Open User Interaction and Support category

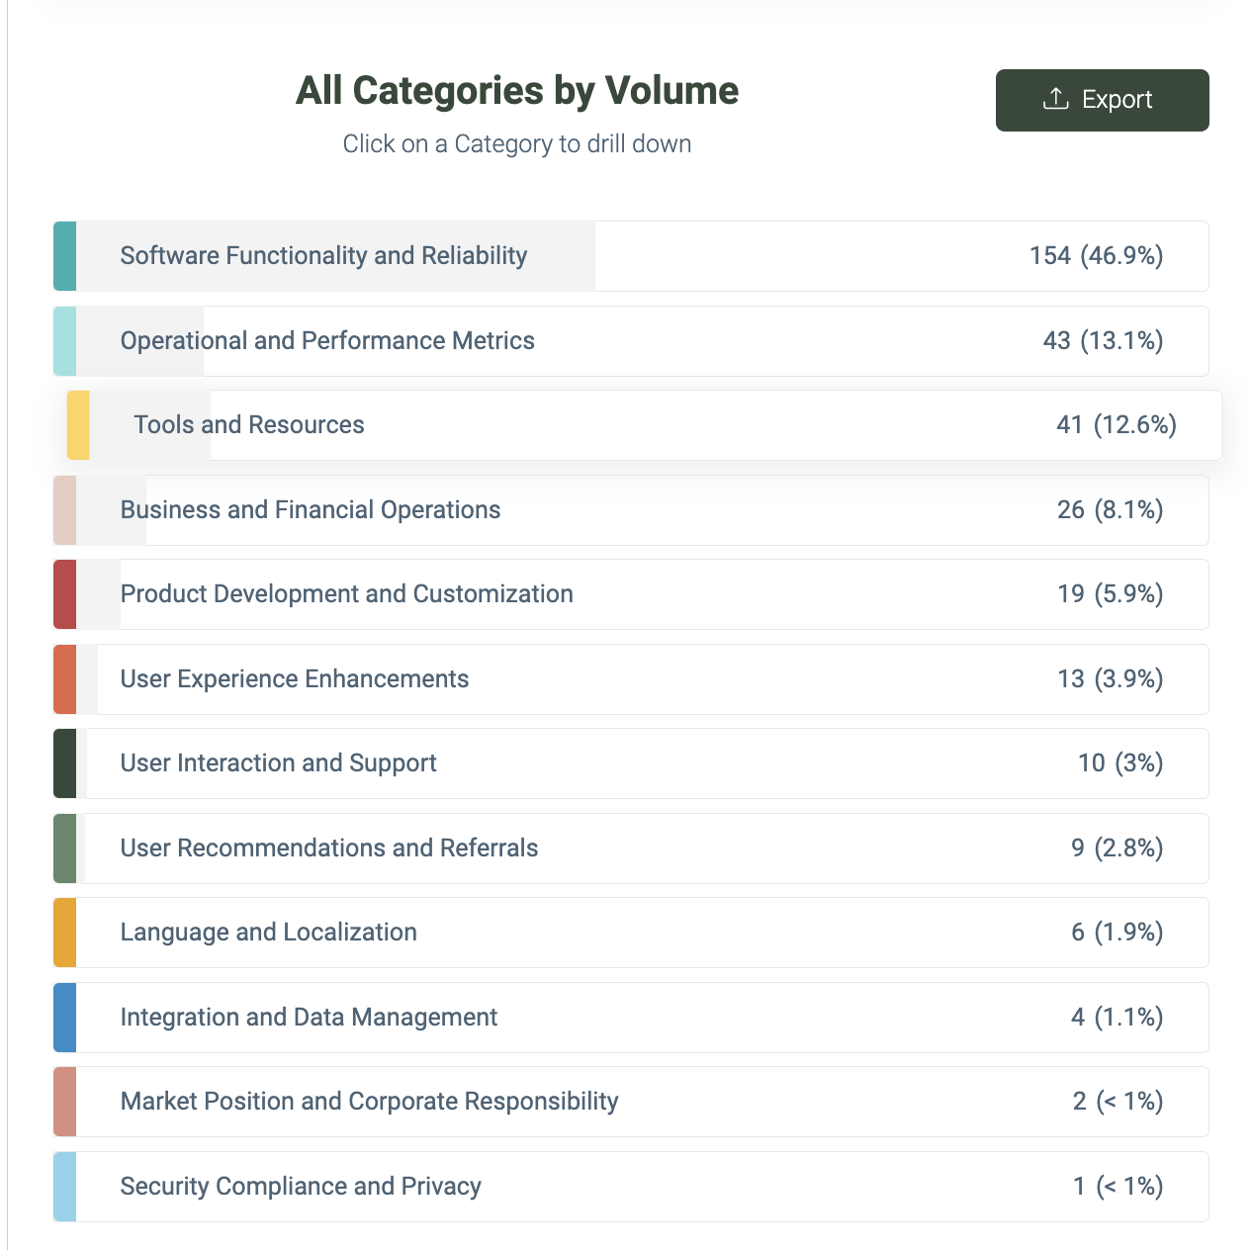(631, 763)
